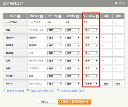Open the 読者項目の追加 link
This screenshot has width=128, height=107.
coord(15,91)
